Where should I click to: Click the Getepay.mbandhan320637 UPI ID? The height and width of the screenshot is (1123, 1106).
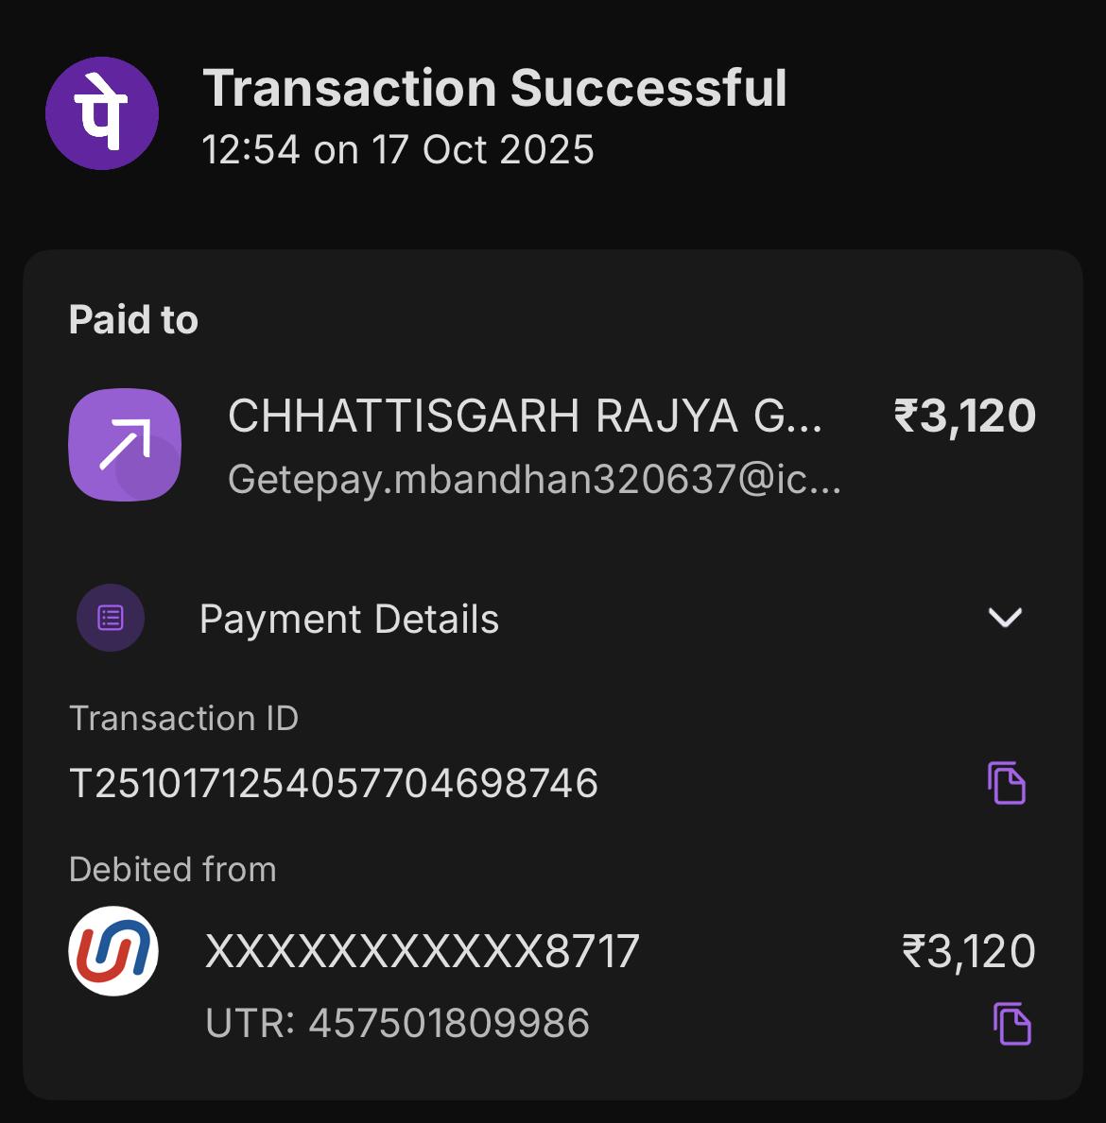[x=534, y=480]
